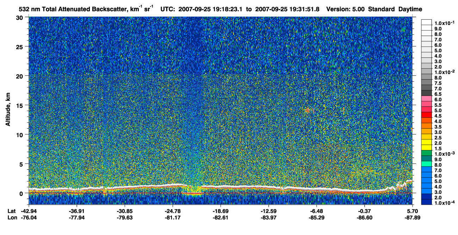Click the "Altitude, km" axis label
The height and width of the screenshot is (235, 458).
[8, 110]
